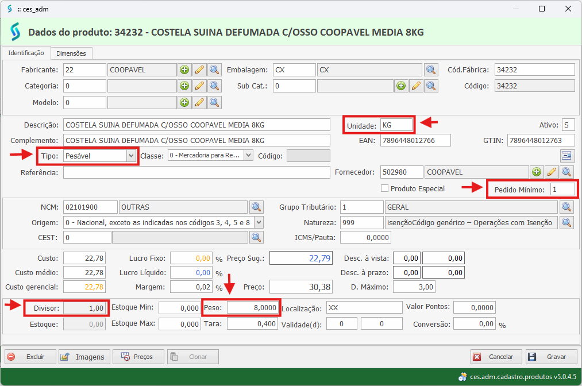582x386 pixels.
Task: Click the Ativo field showing S
Action: (568, 125)
